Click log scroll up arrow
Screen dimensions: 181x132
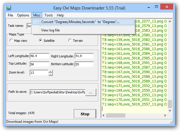[170, 21]
